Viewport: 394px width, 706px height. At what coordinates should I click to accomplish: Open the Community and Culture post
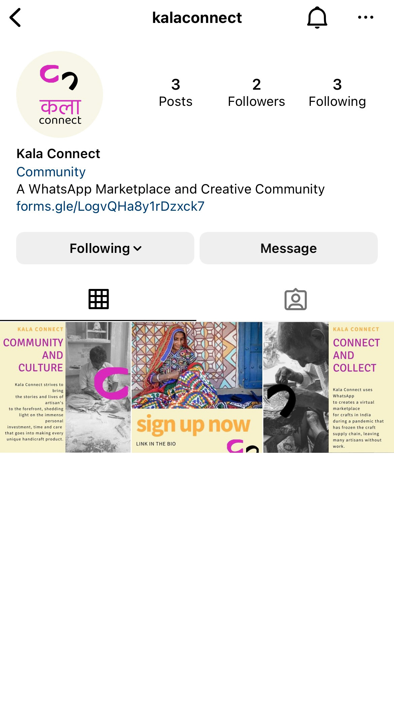click(x=65, y=387)
